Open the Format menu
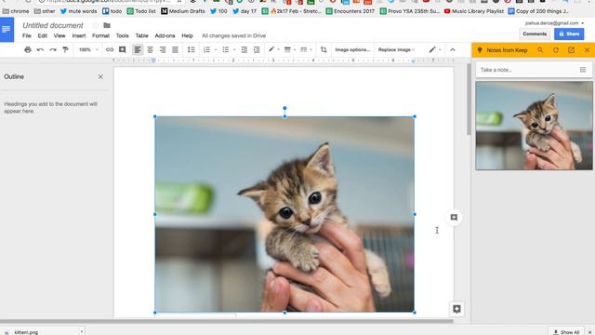Image resolution: width=595 pixels, height=335 pixels. point(100,35)
